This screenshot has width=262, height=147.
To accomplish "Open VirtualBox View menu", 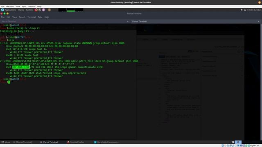I will (x=18, y=7).
